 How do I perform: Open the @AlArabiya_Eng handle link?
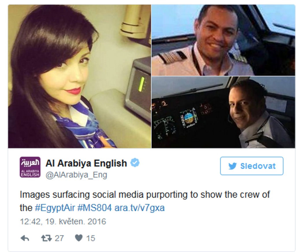(x=76, y=175)
